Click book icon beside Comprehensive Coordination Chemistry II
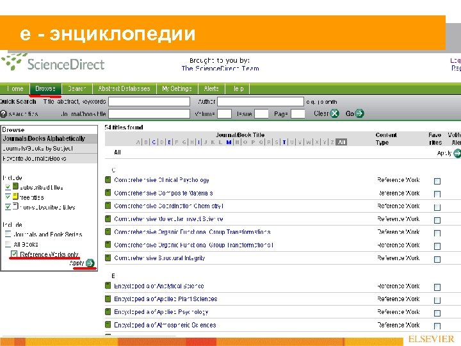461x346 pixels. pos(108,206)
